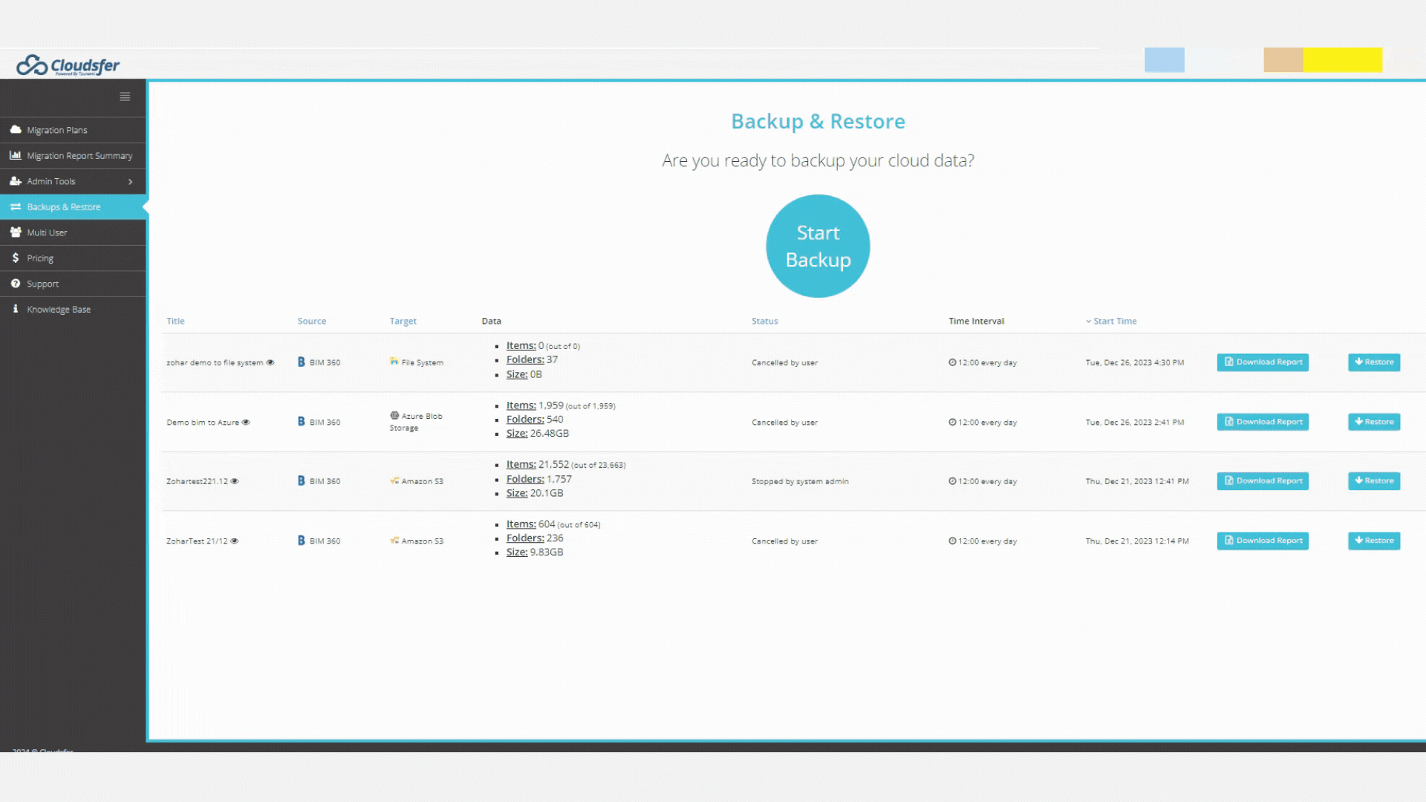Sort table by Target column
Screen dimensions: 1426x802
(x=403, y=321)
